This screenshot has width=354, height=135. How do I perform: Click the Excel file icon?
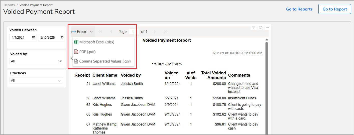(x=76, y=42)
